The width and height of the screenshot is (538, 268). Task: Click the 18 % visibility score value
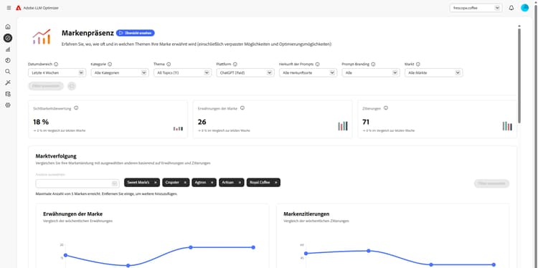click(41, 122)
